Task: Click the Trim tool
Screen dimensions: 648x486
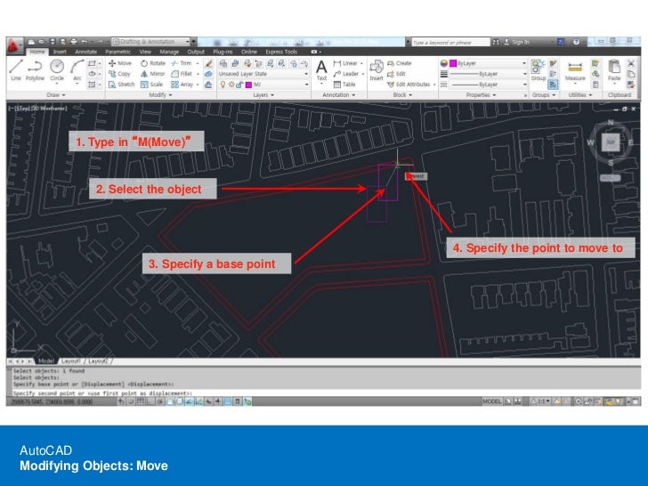Action: click(x=182, y=63)
